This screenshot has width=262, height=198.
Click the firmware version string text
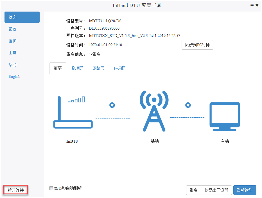click(134, 36)
